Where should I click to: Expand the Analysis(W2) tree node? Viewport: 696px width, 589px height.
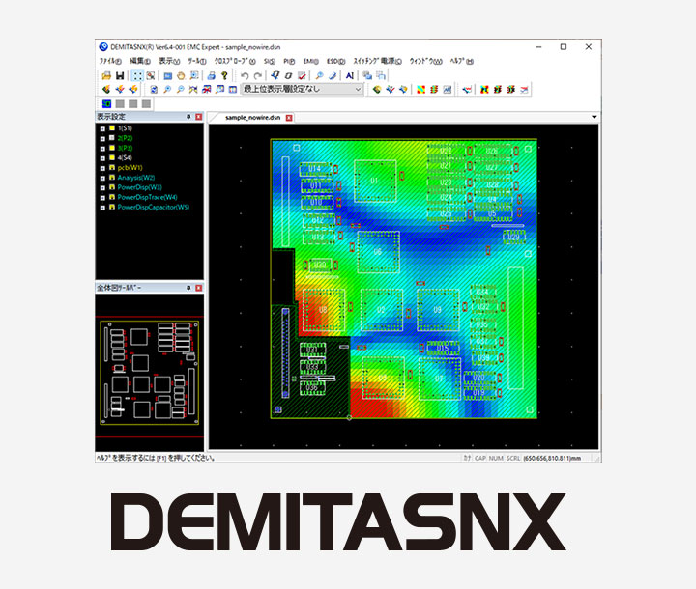(102, 179)
